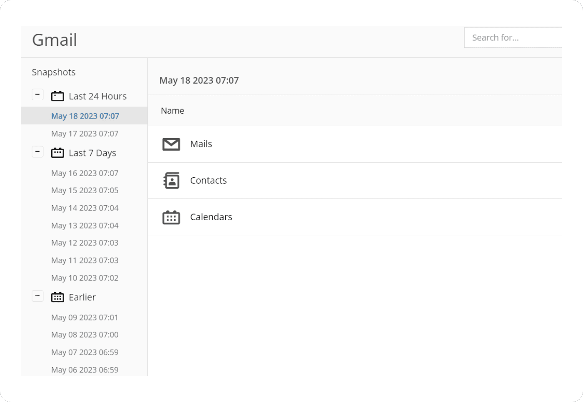Click the Calendars grid icon
Screen dimensions: 583x402
point(171,217)
